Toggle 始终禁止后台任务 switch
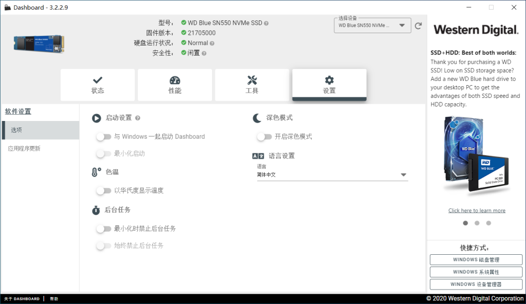526x304 pixels. click(103, 246)
